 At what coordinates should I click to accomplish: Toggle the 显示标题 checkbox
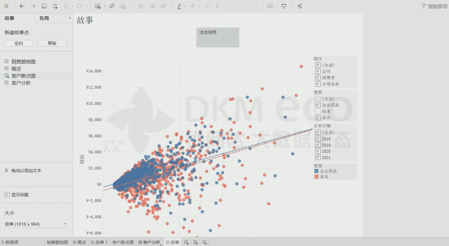[x=7, y=195]
